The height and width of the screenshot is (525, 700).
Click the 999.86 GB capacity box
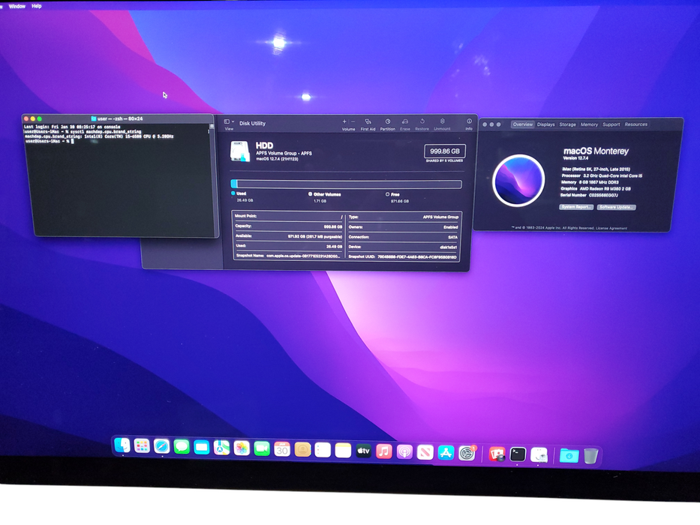445,151
